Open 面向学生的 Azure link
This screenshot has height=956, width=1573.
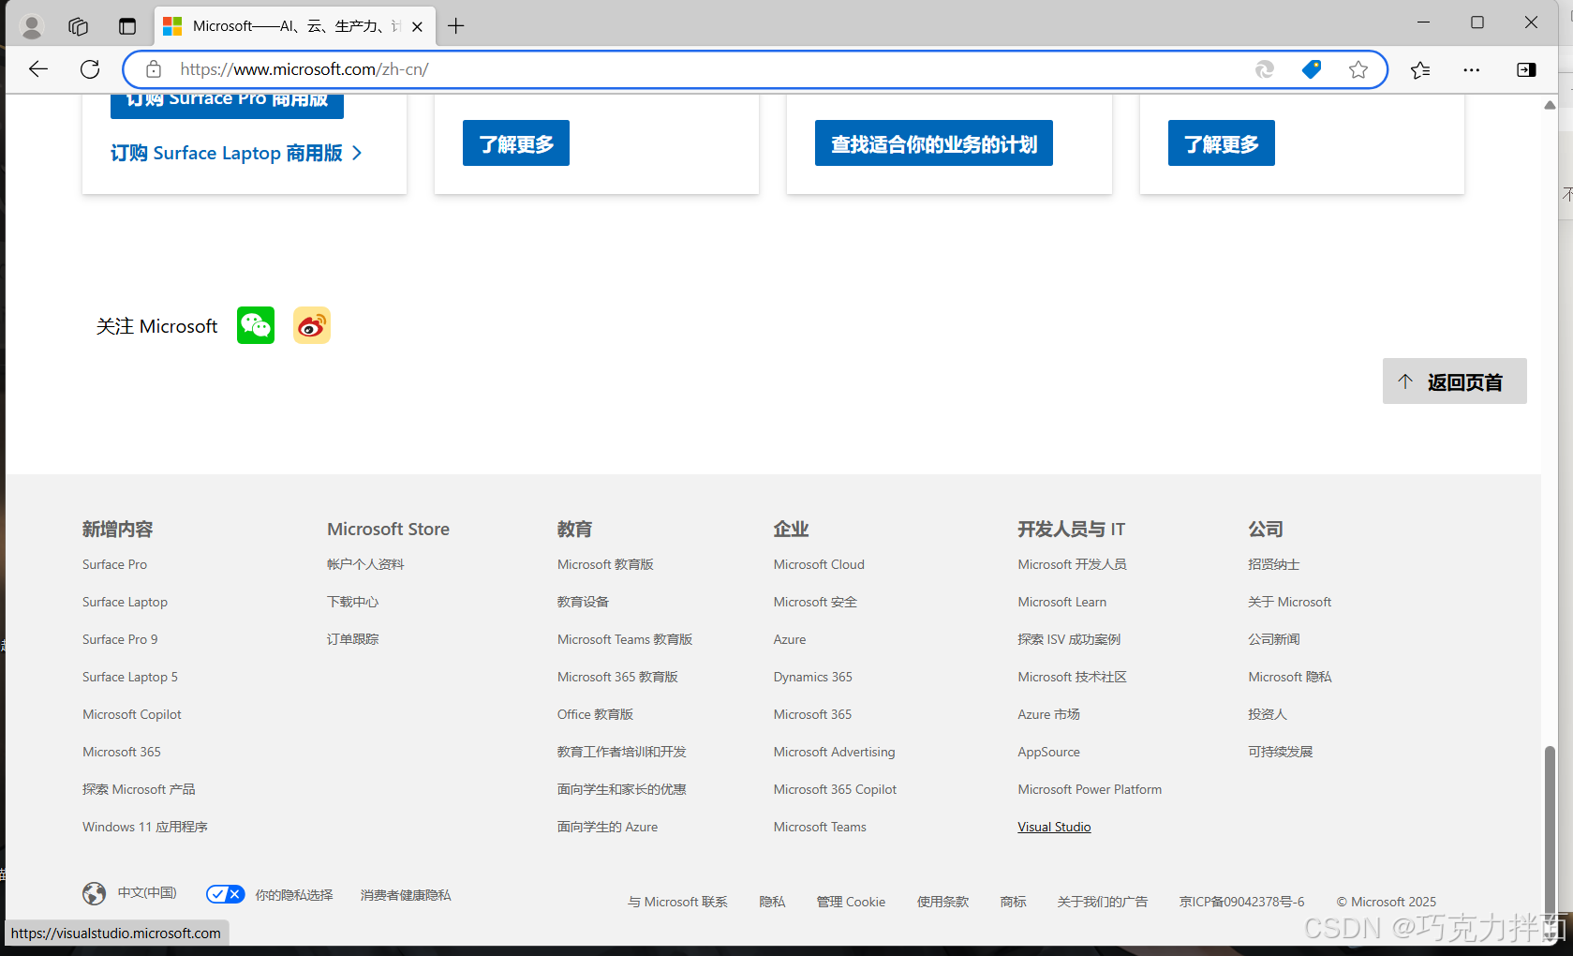coord(607,827)
